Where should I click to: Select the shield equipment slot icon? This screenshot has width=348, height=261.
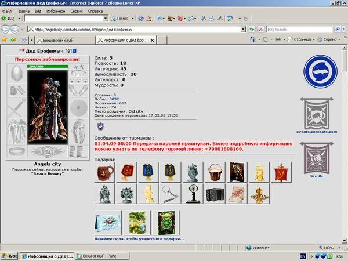[78, 107]
